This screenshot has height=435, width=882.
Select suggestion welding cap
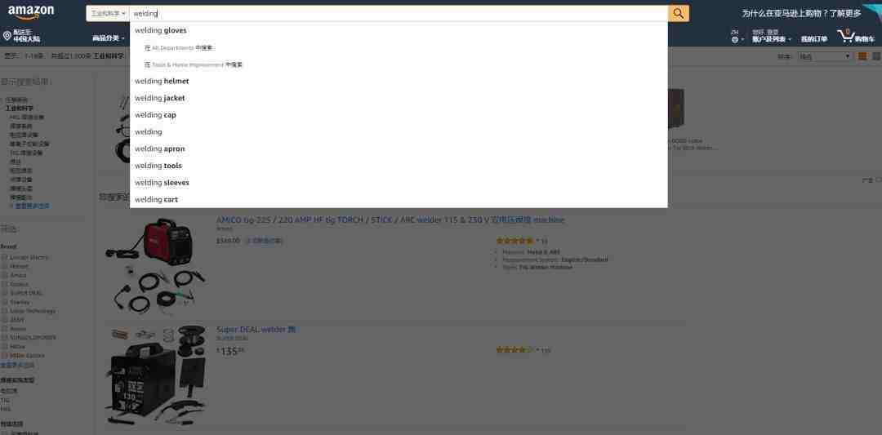coord(399,114)
